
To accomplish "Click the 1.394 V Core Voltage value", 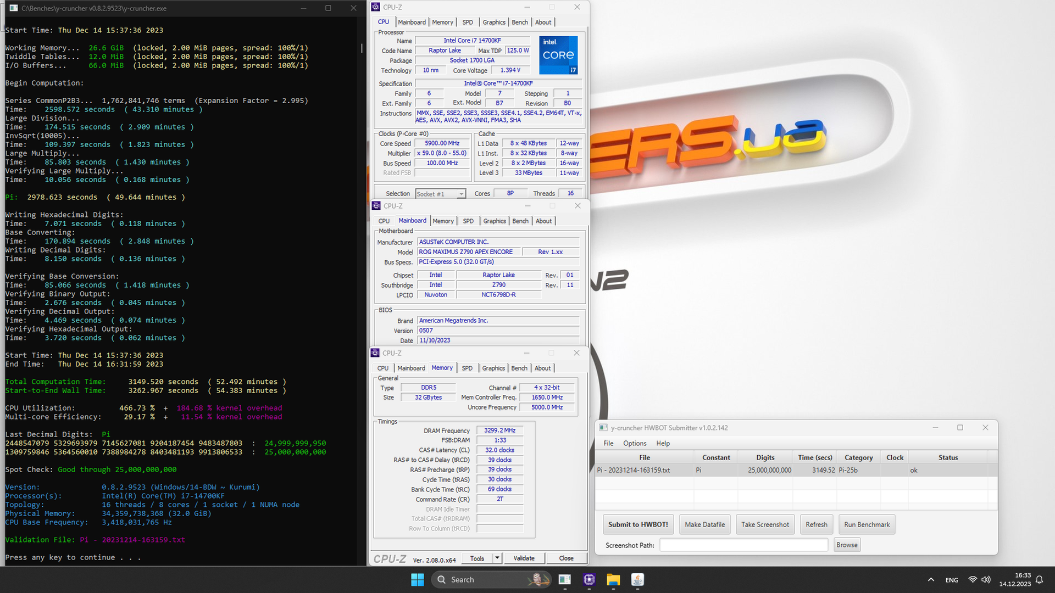I will [x=510, y=70].
